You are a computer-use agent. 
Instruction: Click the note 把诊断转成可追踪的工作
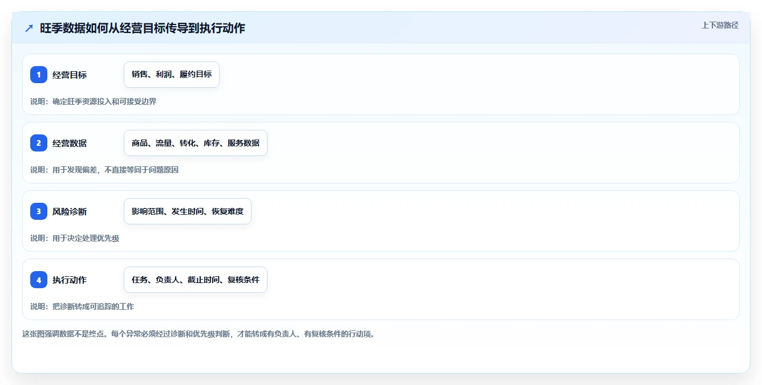pyautogui.click(x=94, y=306)
